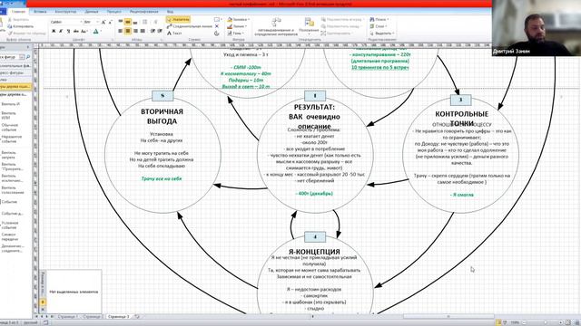Select the Pointer (Указатель) tool
The width and height of the screenshot is (581, 326).
pos(178,19)
